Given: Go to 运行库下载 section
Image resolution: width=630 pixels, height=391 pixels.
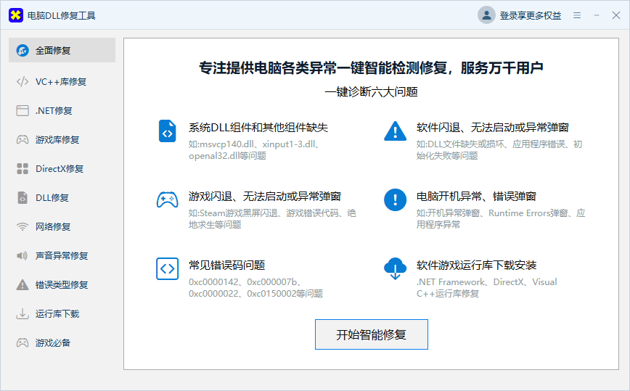Looking at the screenshot, I should 62,313.
